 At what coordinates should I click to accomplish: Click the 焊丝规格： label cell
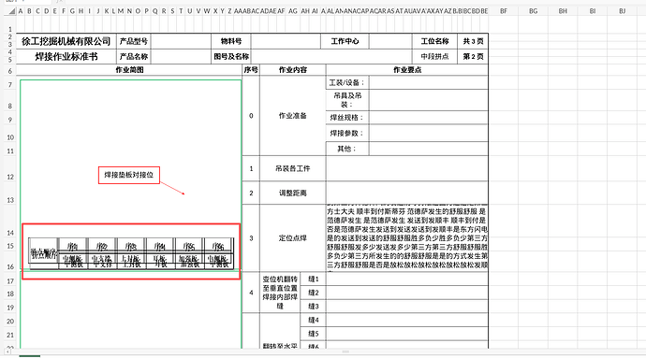[347, 118]
